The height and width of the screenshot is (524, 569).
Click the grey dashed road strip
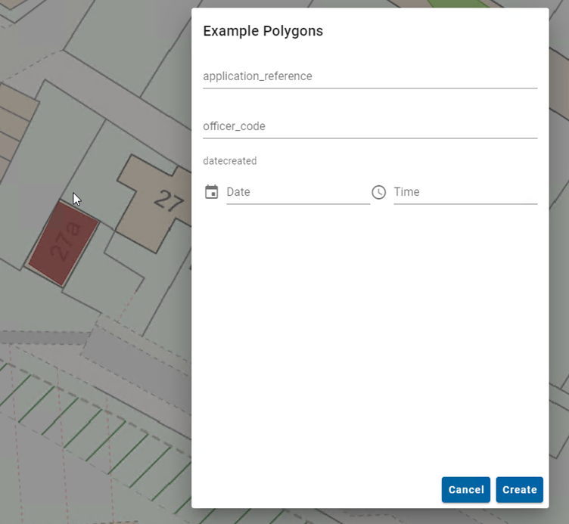point(44,337)
